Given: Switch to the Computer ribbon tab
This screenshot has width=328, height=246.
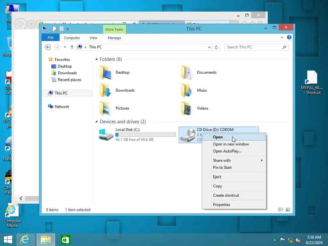Looking at the screenshot, I should [x=72, y=38].
